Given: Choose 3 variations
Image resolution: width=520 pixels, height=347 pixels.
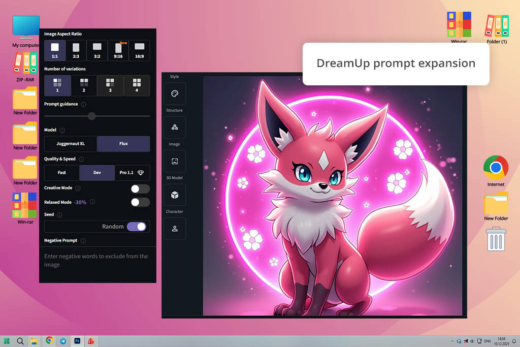Looking at the screenshot, I should (110, 85).
